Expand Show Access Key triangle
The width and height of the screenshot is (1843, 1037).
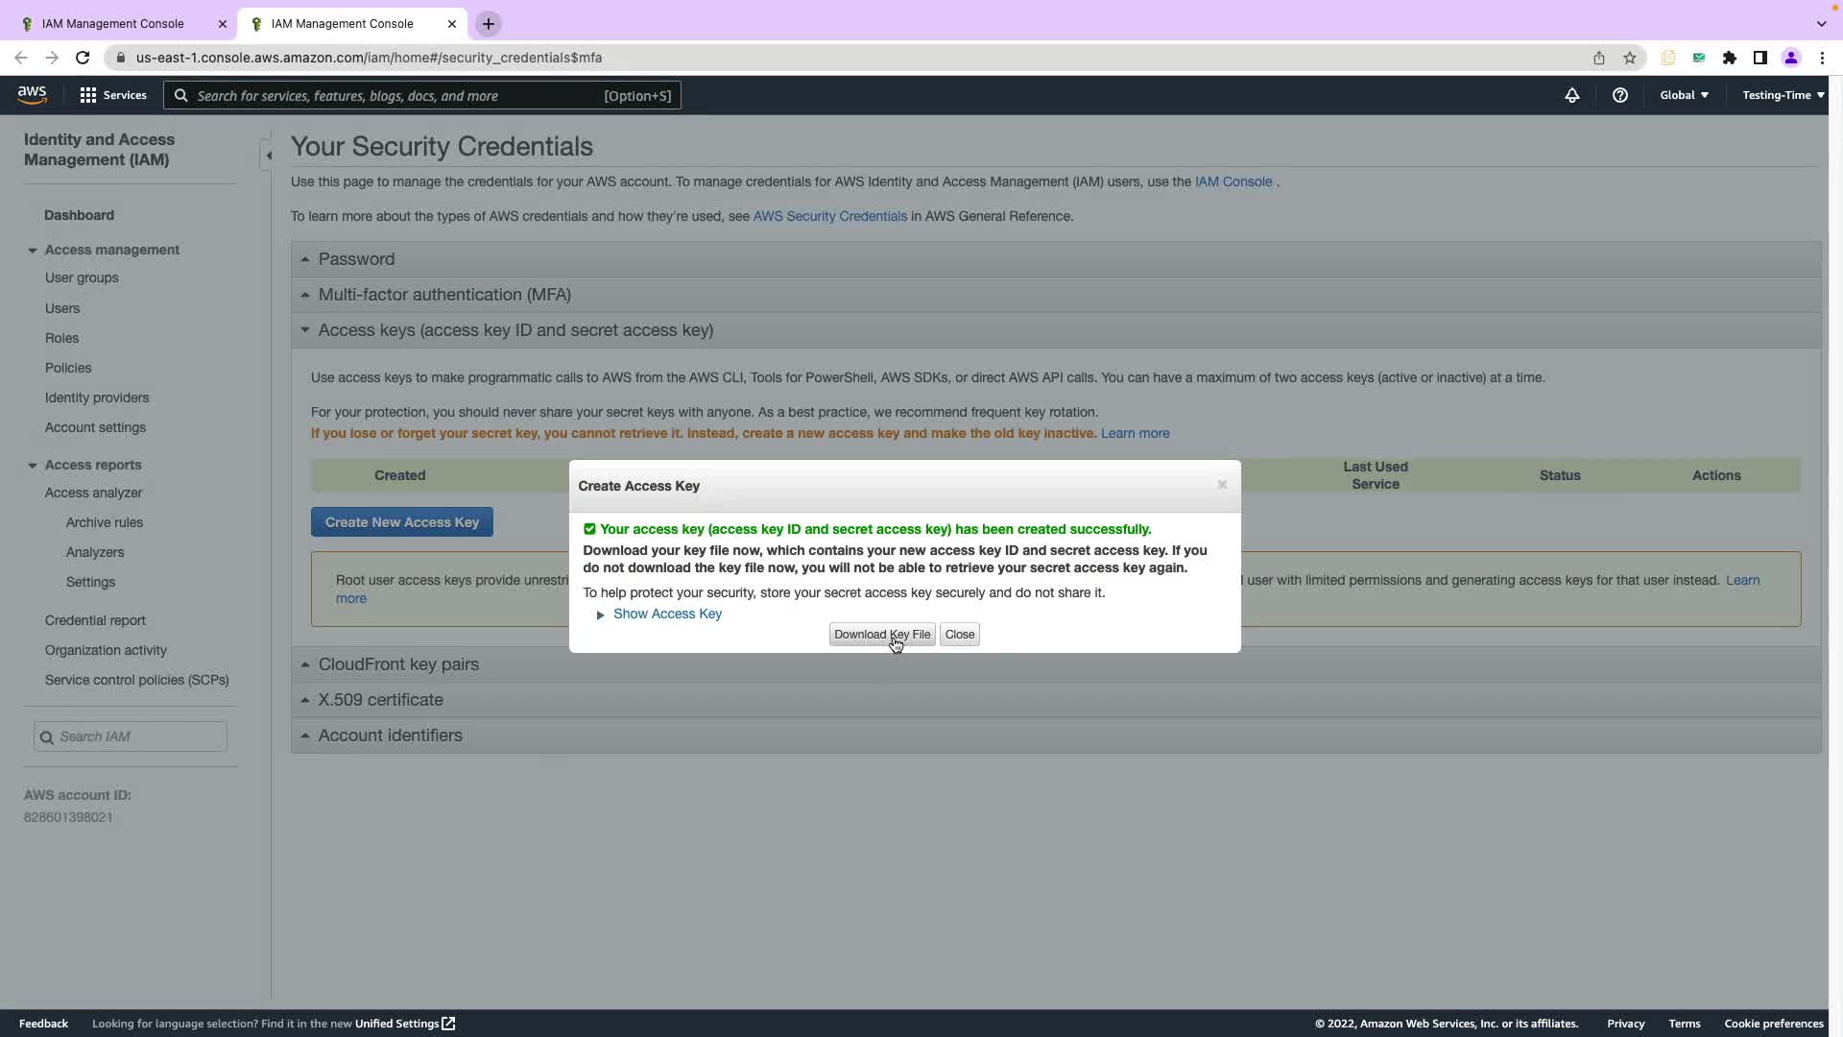tap(601, 615)
